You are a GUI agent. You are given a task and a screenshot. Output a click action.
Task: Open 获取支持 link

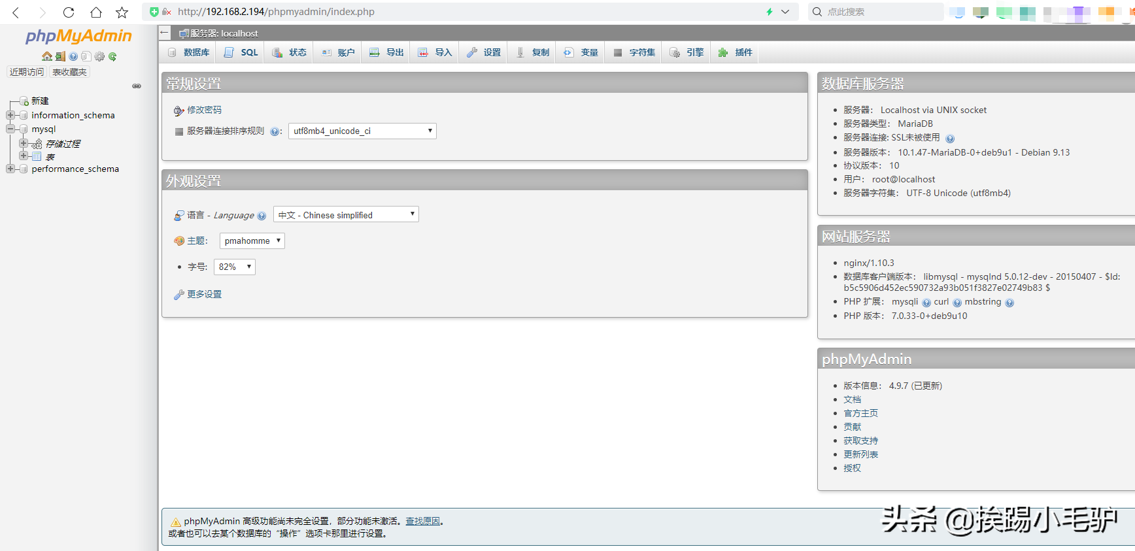click(860, 441)
